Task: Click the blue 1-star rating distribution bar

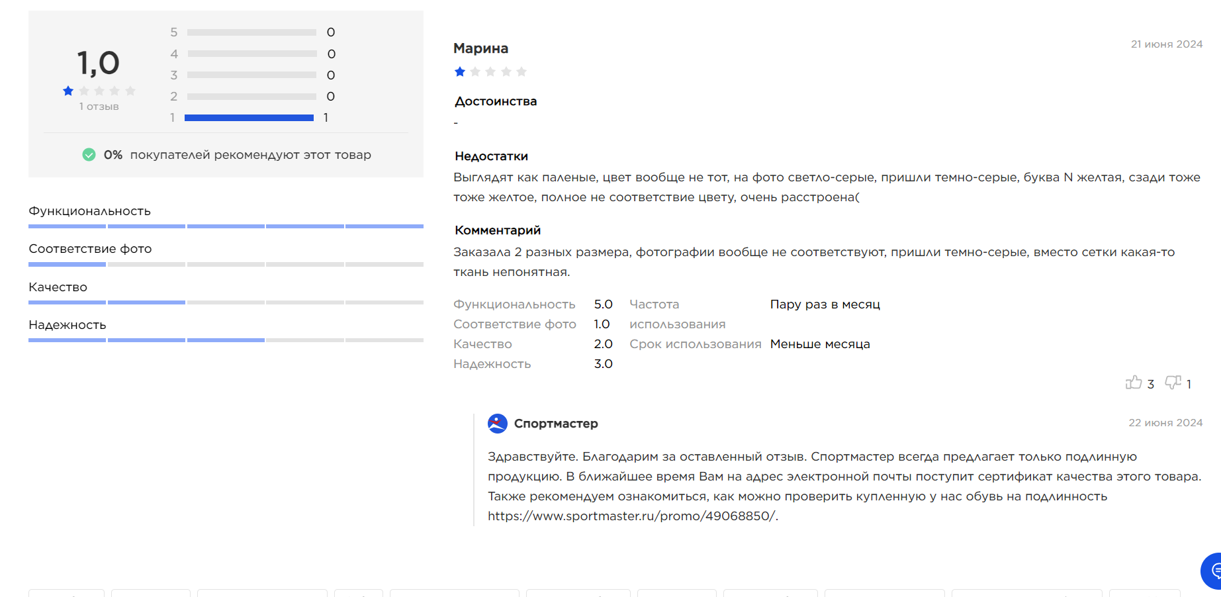Action: (x=249, y=118)
